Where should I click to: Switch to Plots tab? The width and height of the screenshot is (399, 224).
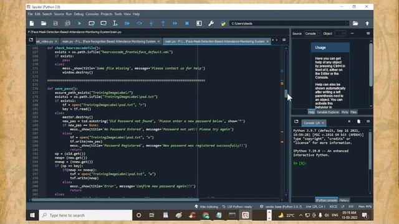point(345,112)
